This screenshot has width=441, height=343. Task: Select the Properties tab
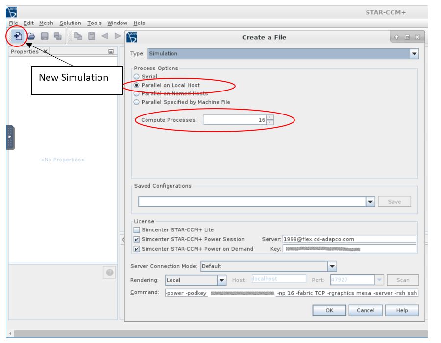tap(25, 52)
